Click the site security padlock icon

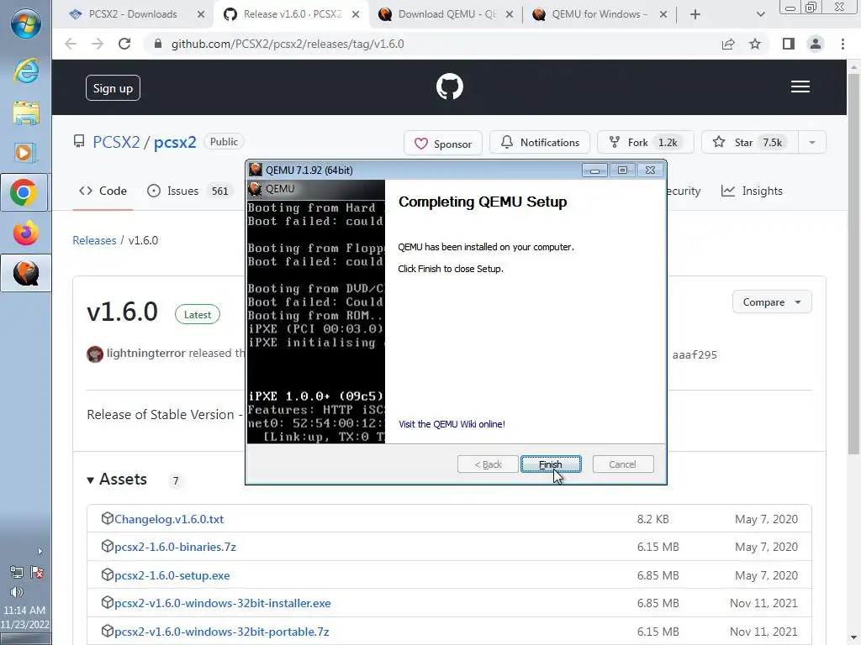[x=157, y=44]
